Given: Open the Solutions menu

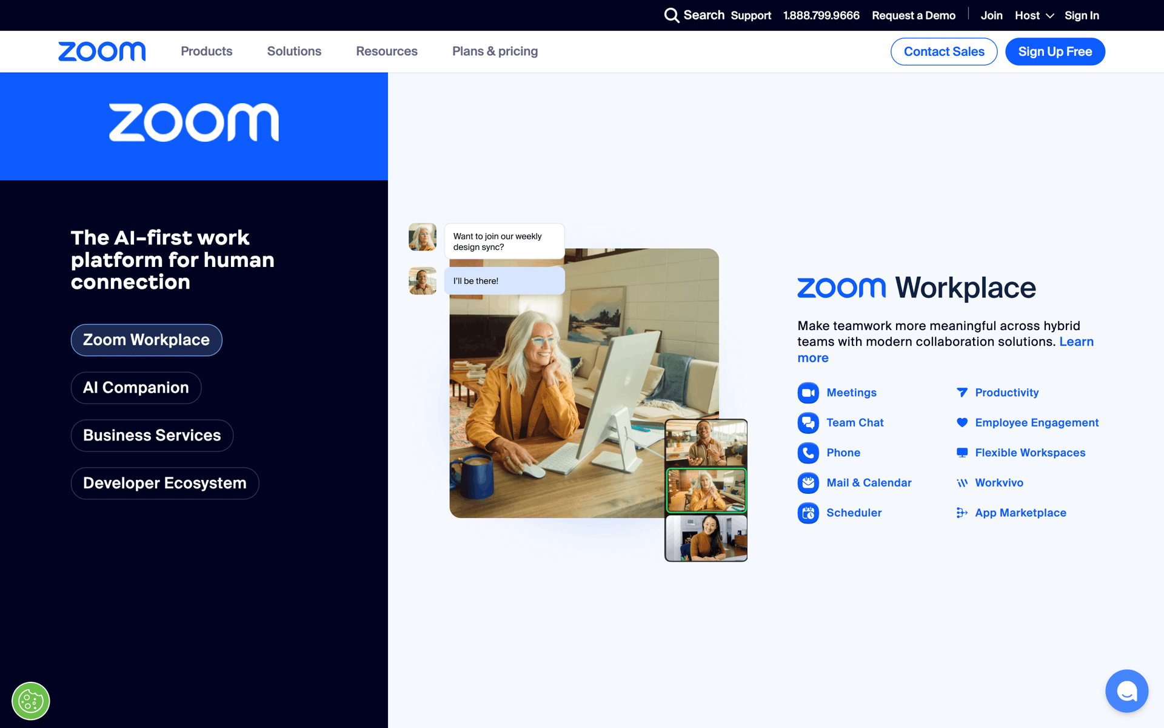Looking at the screenshot, I should coord(294,52).
